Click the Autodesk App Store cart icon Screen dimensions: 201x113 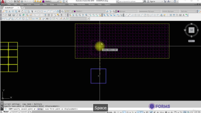(165, 1)
